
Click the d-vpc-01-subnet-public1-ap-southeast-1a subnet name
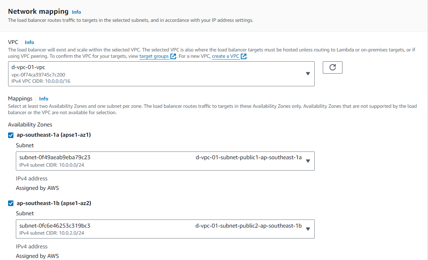tap(248, 157)
